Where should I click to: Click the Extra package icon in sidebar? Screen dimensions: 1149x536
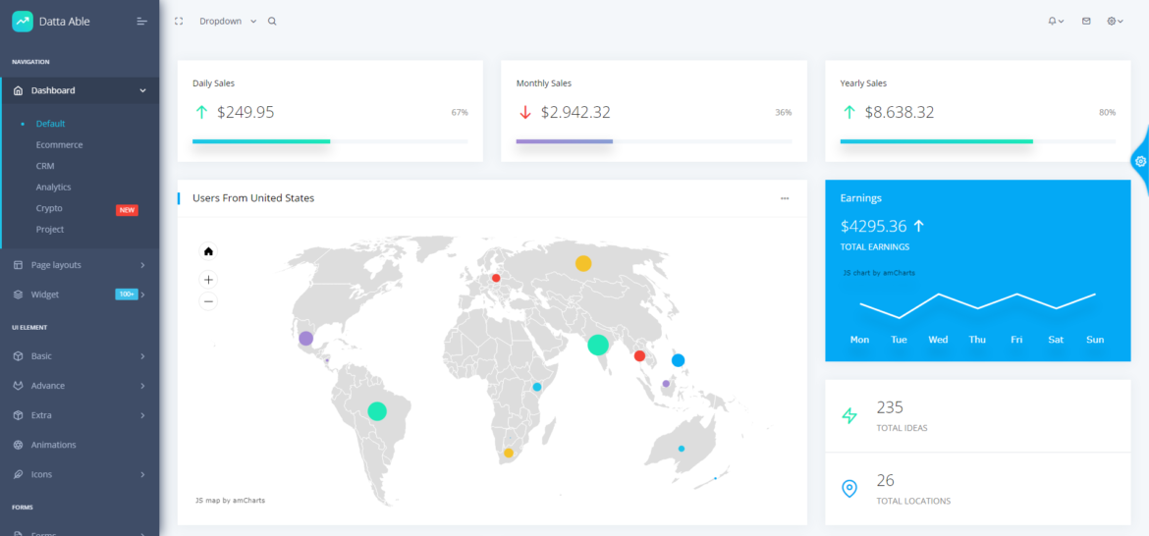[19, 415]
